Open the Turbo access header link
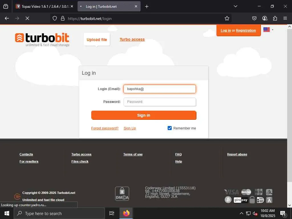The width and height of the screenshot is (292, 219). [132, 39]
